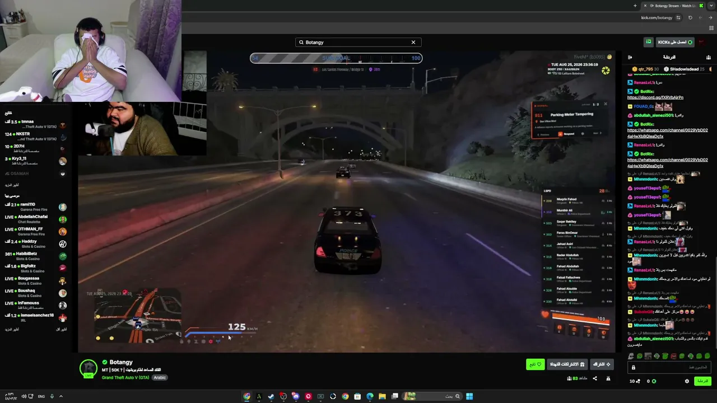Open the Botangy channel name link
The width and height of the screenshot is (717, 403).
[x=121, y=362]
